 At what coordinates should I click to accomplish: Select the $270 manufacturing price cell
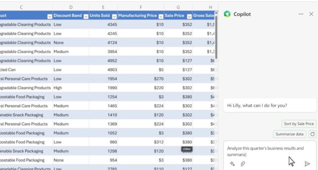click(x=141, y=79)
